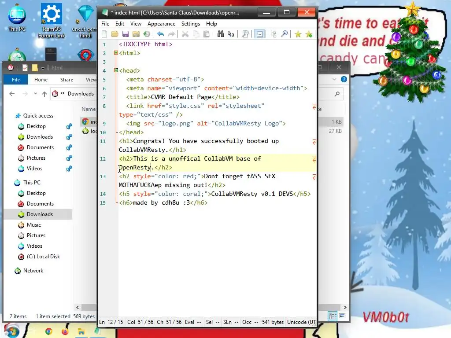Open Find with the binoculars icon
451x338 pixels.
(221, 34)
